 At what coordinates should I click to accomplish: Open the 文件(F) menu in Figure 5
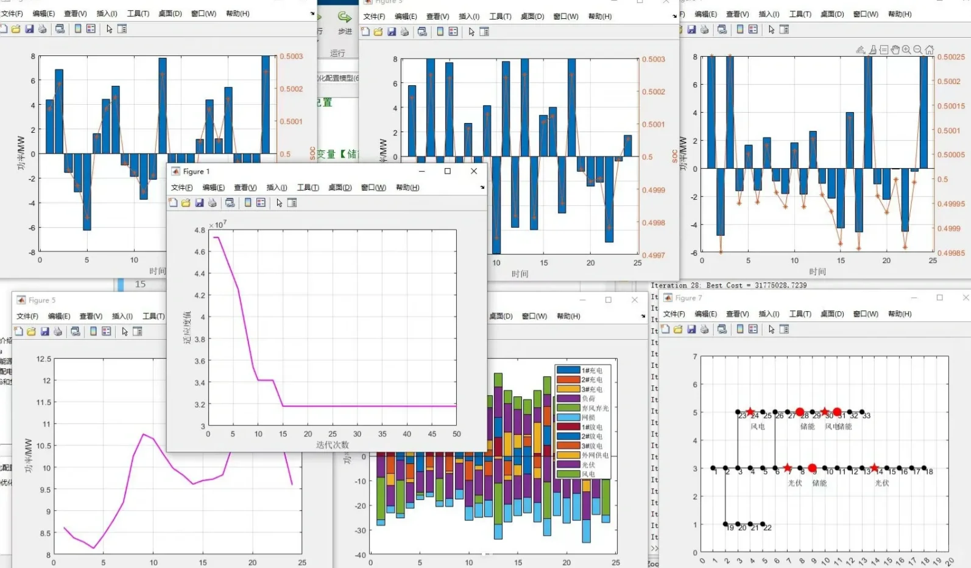(x=27, y=317)
